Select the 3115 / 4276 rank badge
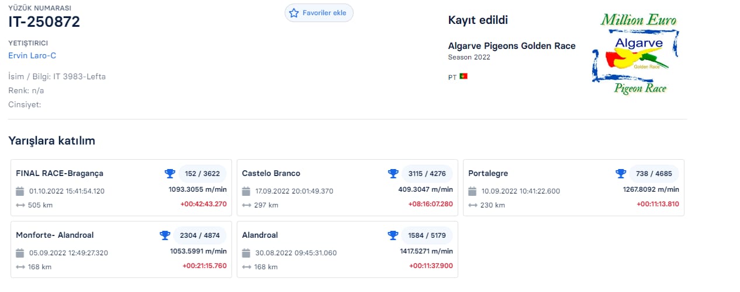This screenshot has width=740, height=292. click(427, 174)
